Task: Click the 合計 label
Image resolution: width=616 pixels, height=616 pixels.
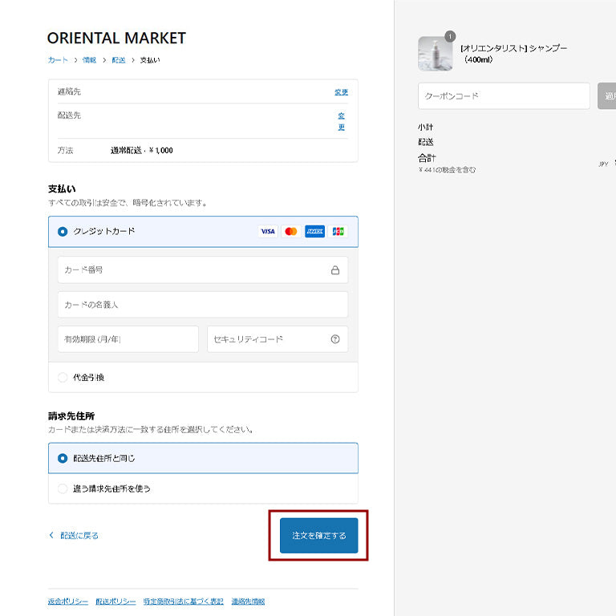Action: click(427, 158)
